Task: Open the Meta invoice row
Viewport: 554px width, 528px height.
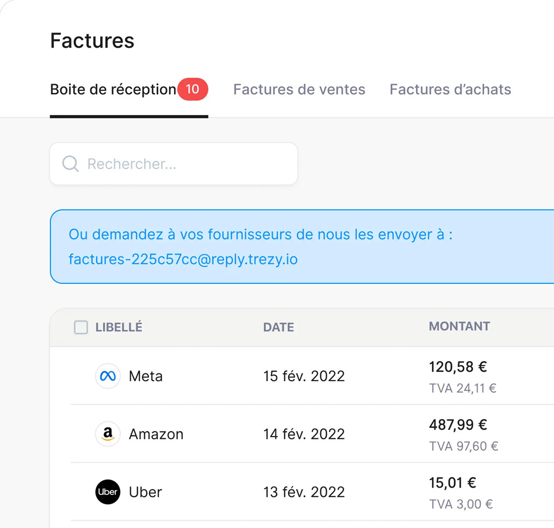Action: (x=312, y=376)
